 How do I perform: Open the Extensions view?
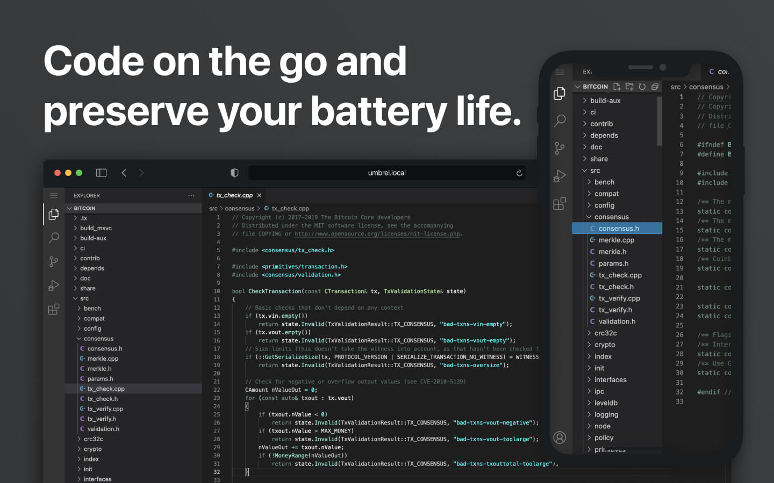pos(53,309)
